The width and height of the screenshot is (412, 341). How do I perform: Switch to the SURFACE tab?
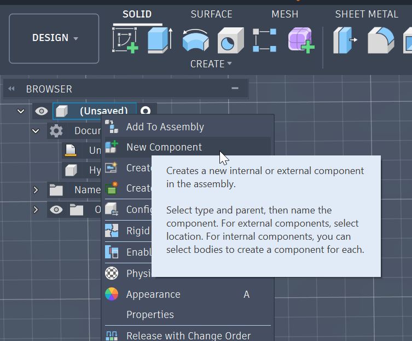(211, 14)
